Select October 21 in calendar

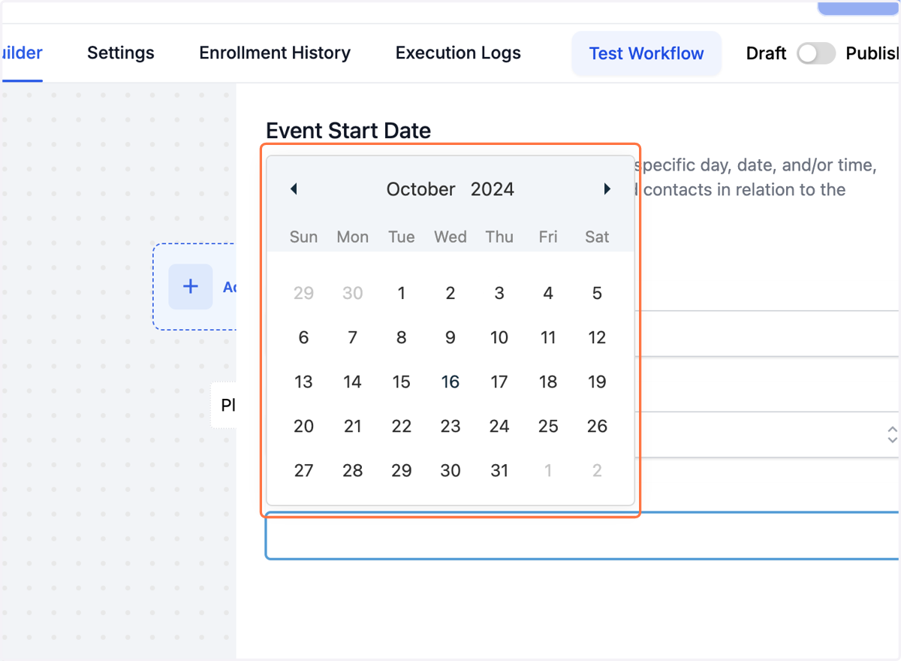coord(353,426)
